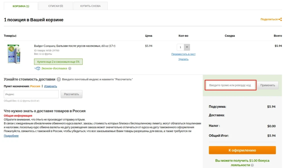Click the Эконом-доставка label
The height and width of the screenshot is (168, 285).
point(54,68)
